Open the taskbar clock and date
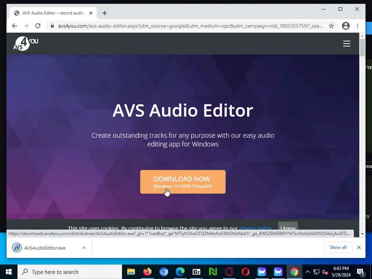The width and height of the screenshot is (372, 279). [341, 272]
